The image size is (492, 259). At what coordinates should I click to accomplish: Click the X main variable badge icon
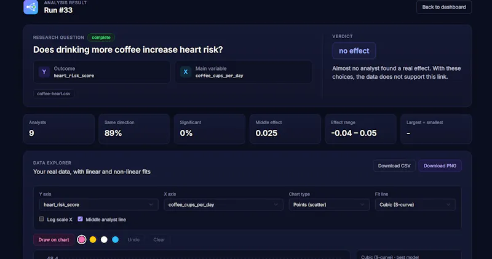(x=186, y=72)
